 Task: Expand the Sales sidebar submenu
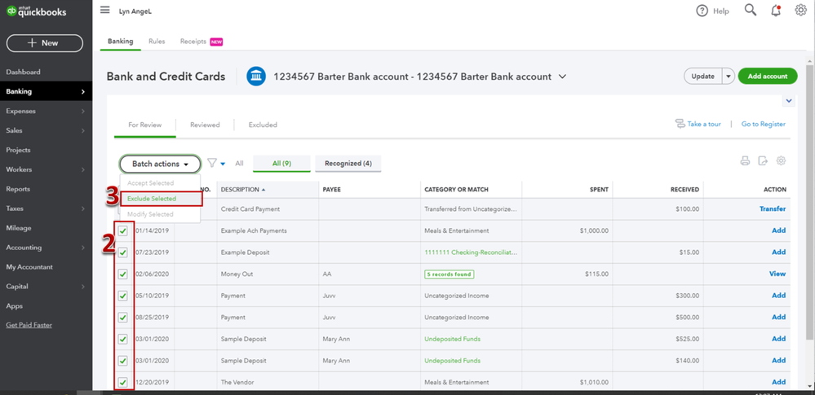[x=83, y=131]
